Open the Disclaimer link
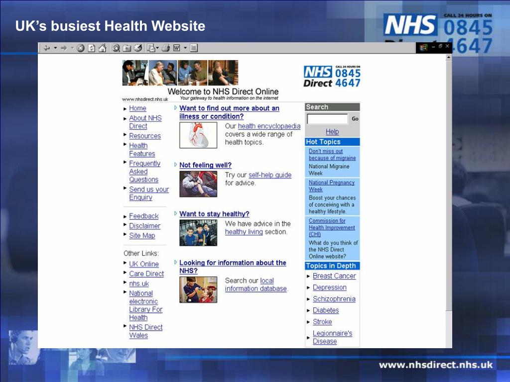 145,226
